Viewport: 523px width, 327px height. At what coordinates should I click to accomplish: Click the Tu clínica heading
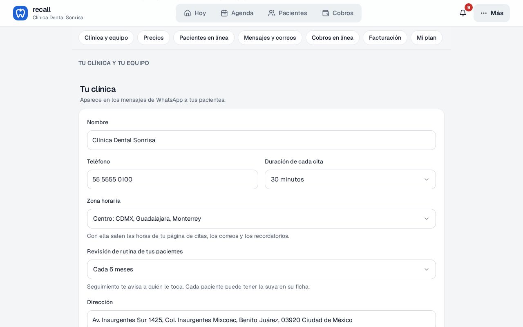pos(98,89)
